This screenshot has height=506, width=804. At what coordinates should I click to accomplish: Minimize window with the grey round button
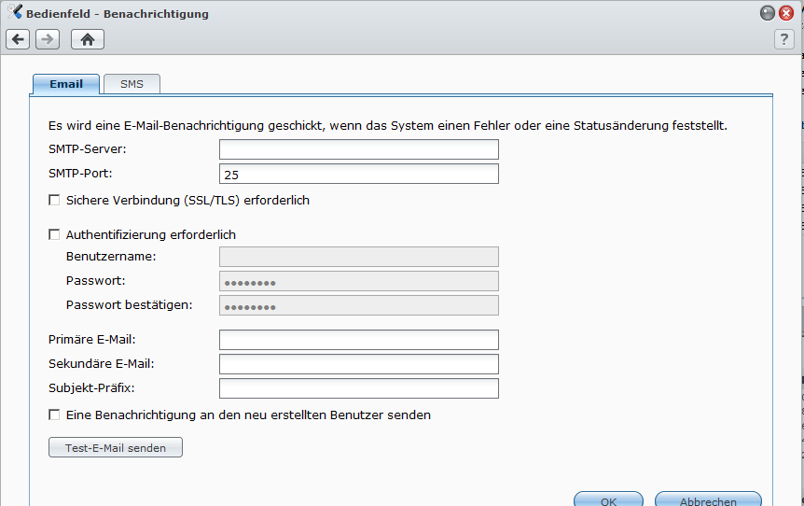click(x=767, y=13)
